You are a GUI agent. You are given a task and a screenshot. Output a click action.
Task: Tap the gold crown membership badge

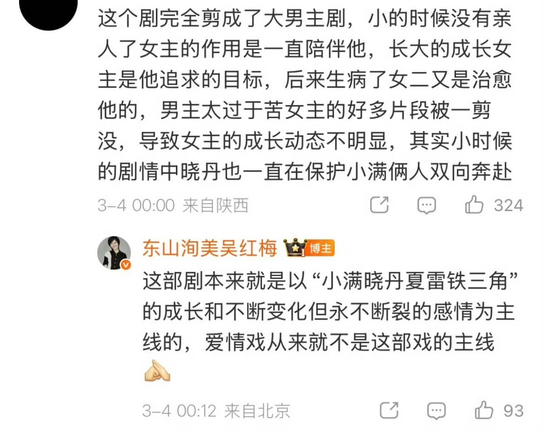coord(295,248)
